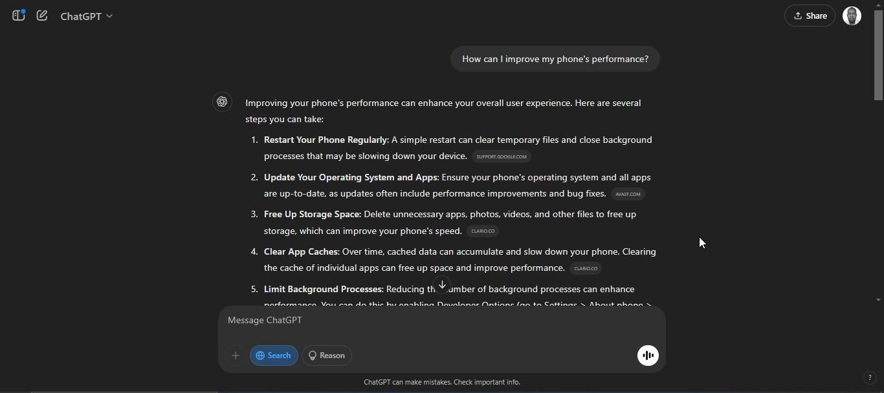Viewport: 884px width, 393px height.
Task: Start a new chat with pencil icon
Action: (x=42, y=16)
